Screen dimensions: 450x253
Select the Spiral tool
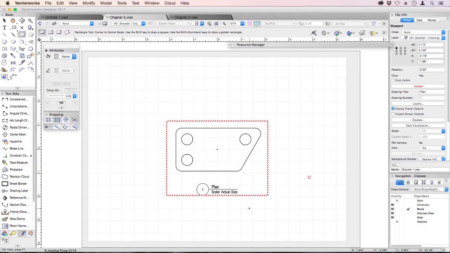4,56
